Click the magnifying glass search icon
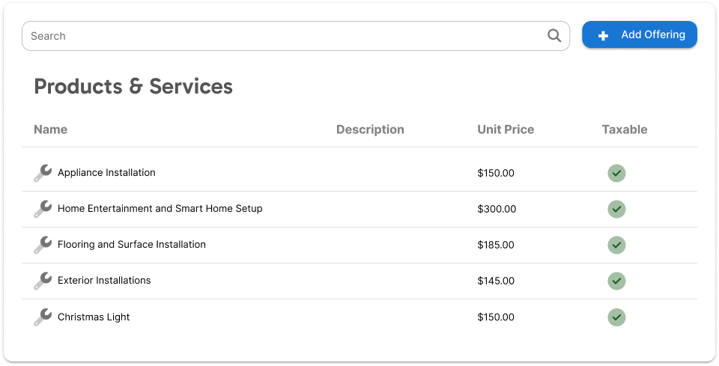719x366 pixels. [554, 36]
